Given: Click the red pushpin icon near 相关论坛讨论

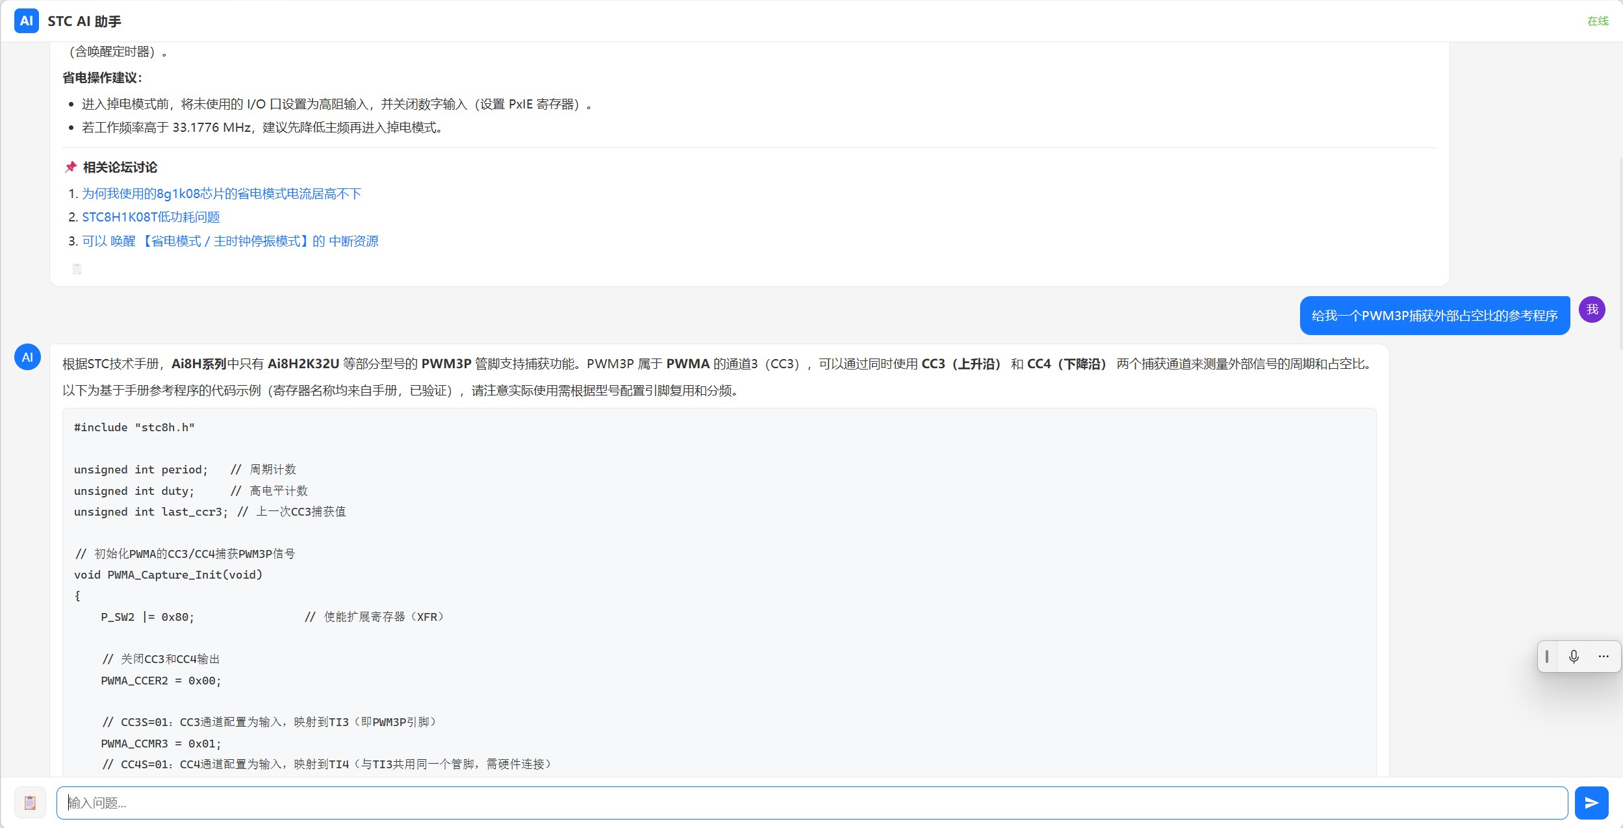Looking at the screenshot, I should 71,168.
